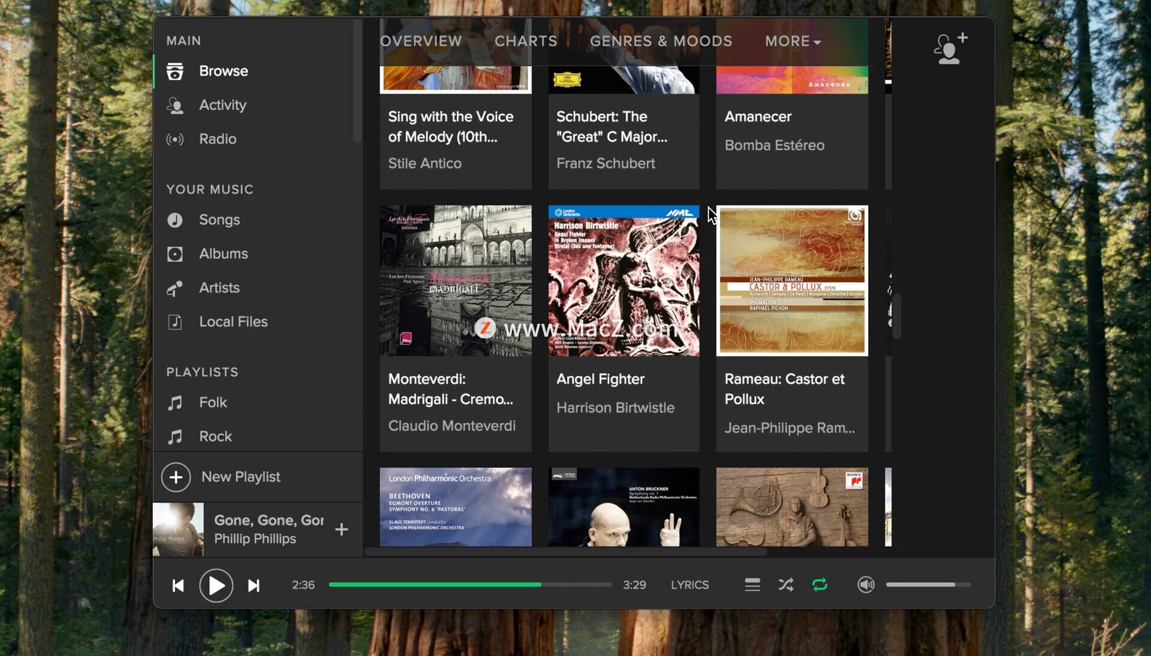Click the horizontal scrollbar below albums
The image size is (1151, 656).
565,552
